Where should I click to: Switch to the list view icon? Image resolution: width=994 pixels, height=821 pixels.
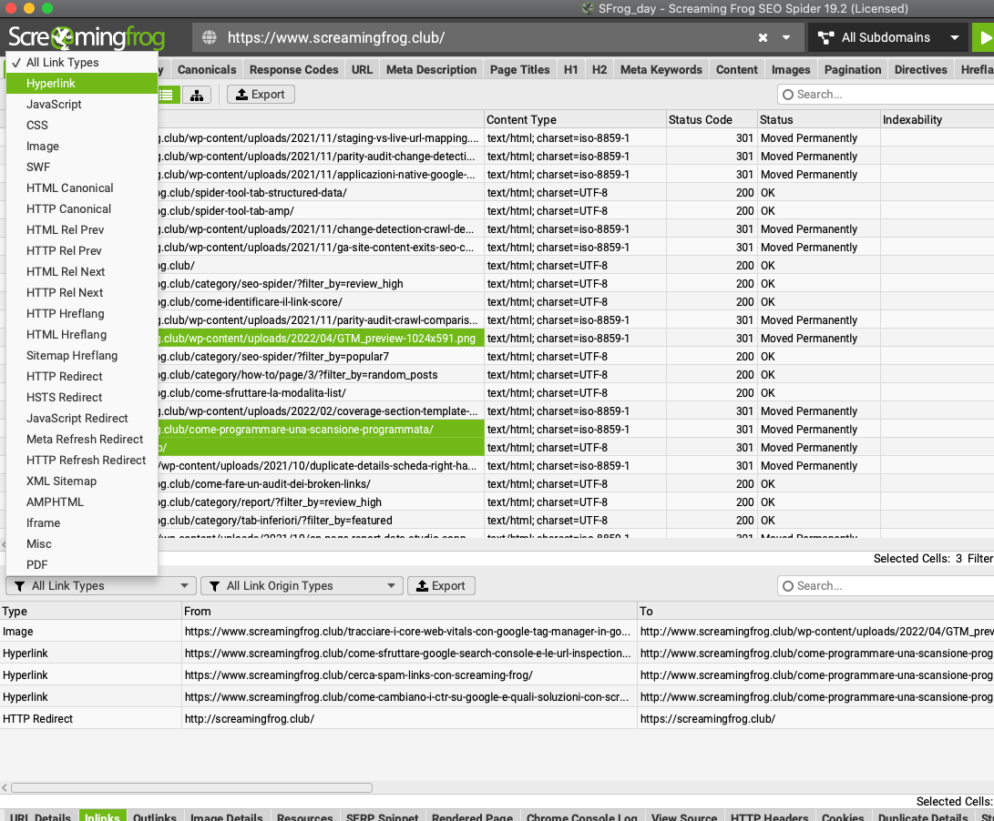[167, 95]
